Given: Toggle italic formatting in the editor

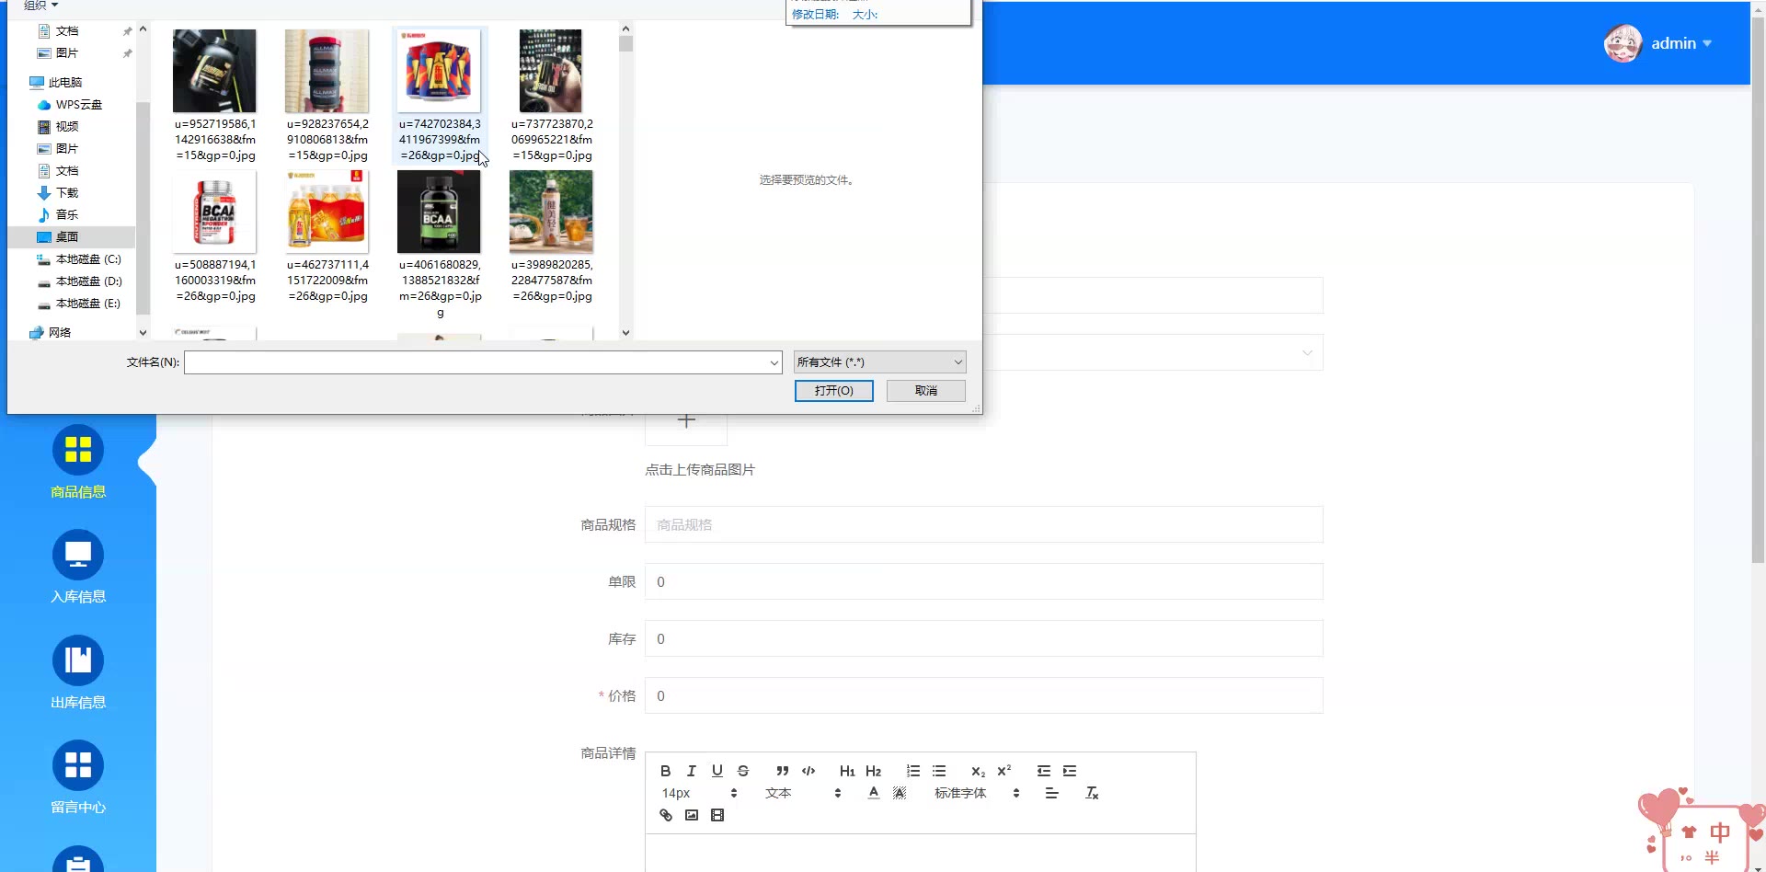Looking at the screenshot, I should (691, 771).
